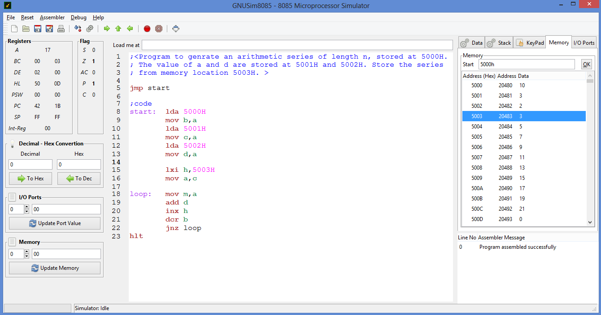Click the 'jmp start' code line
The height and width of the screenshot is (315, 601).
click(x=150, y=88)
